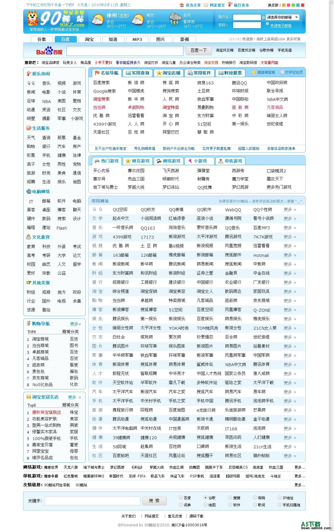The height and width of the screenshot is (531, 334).
Task: Select the 搜搜 radio button
Action: click(x=230, y=498)
